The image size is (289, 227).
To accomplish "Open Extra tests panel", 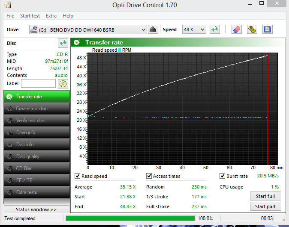I will pos(37,192).
